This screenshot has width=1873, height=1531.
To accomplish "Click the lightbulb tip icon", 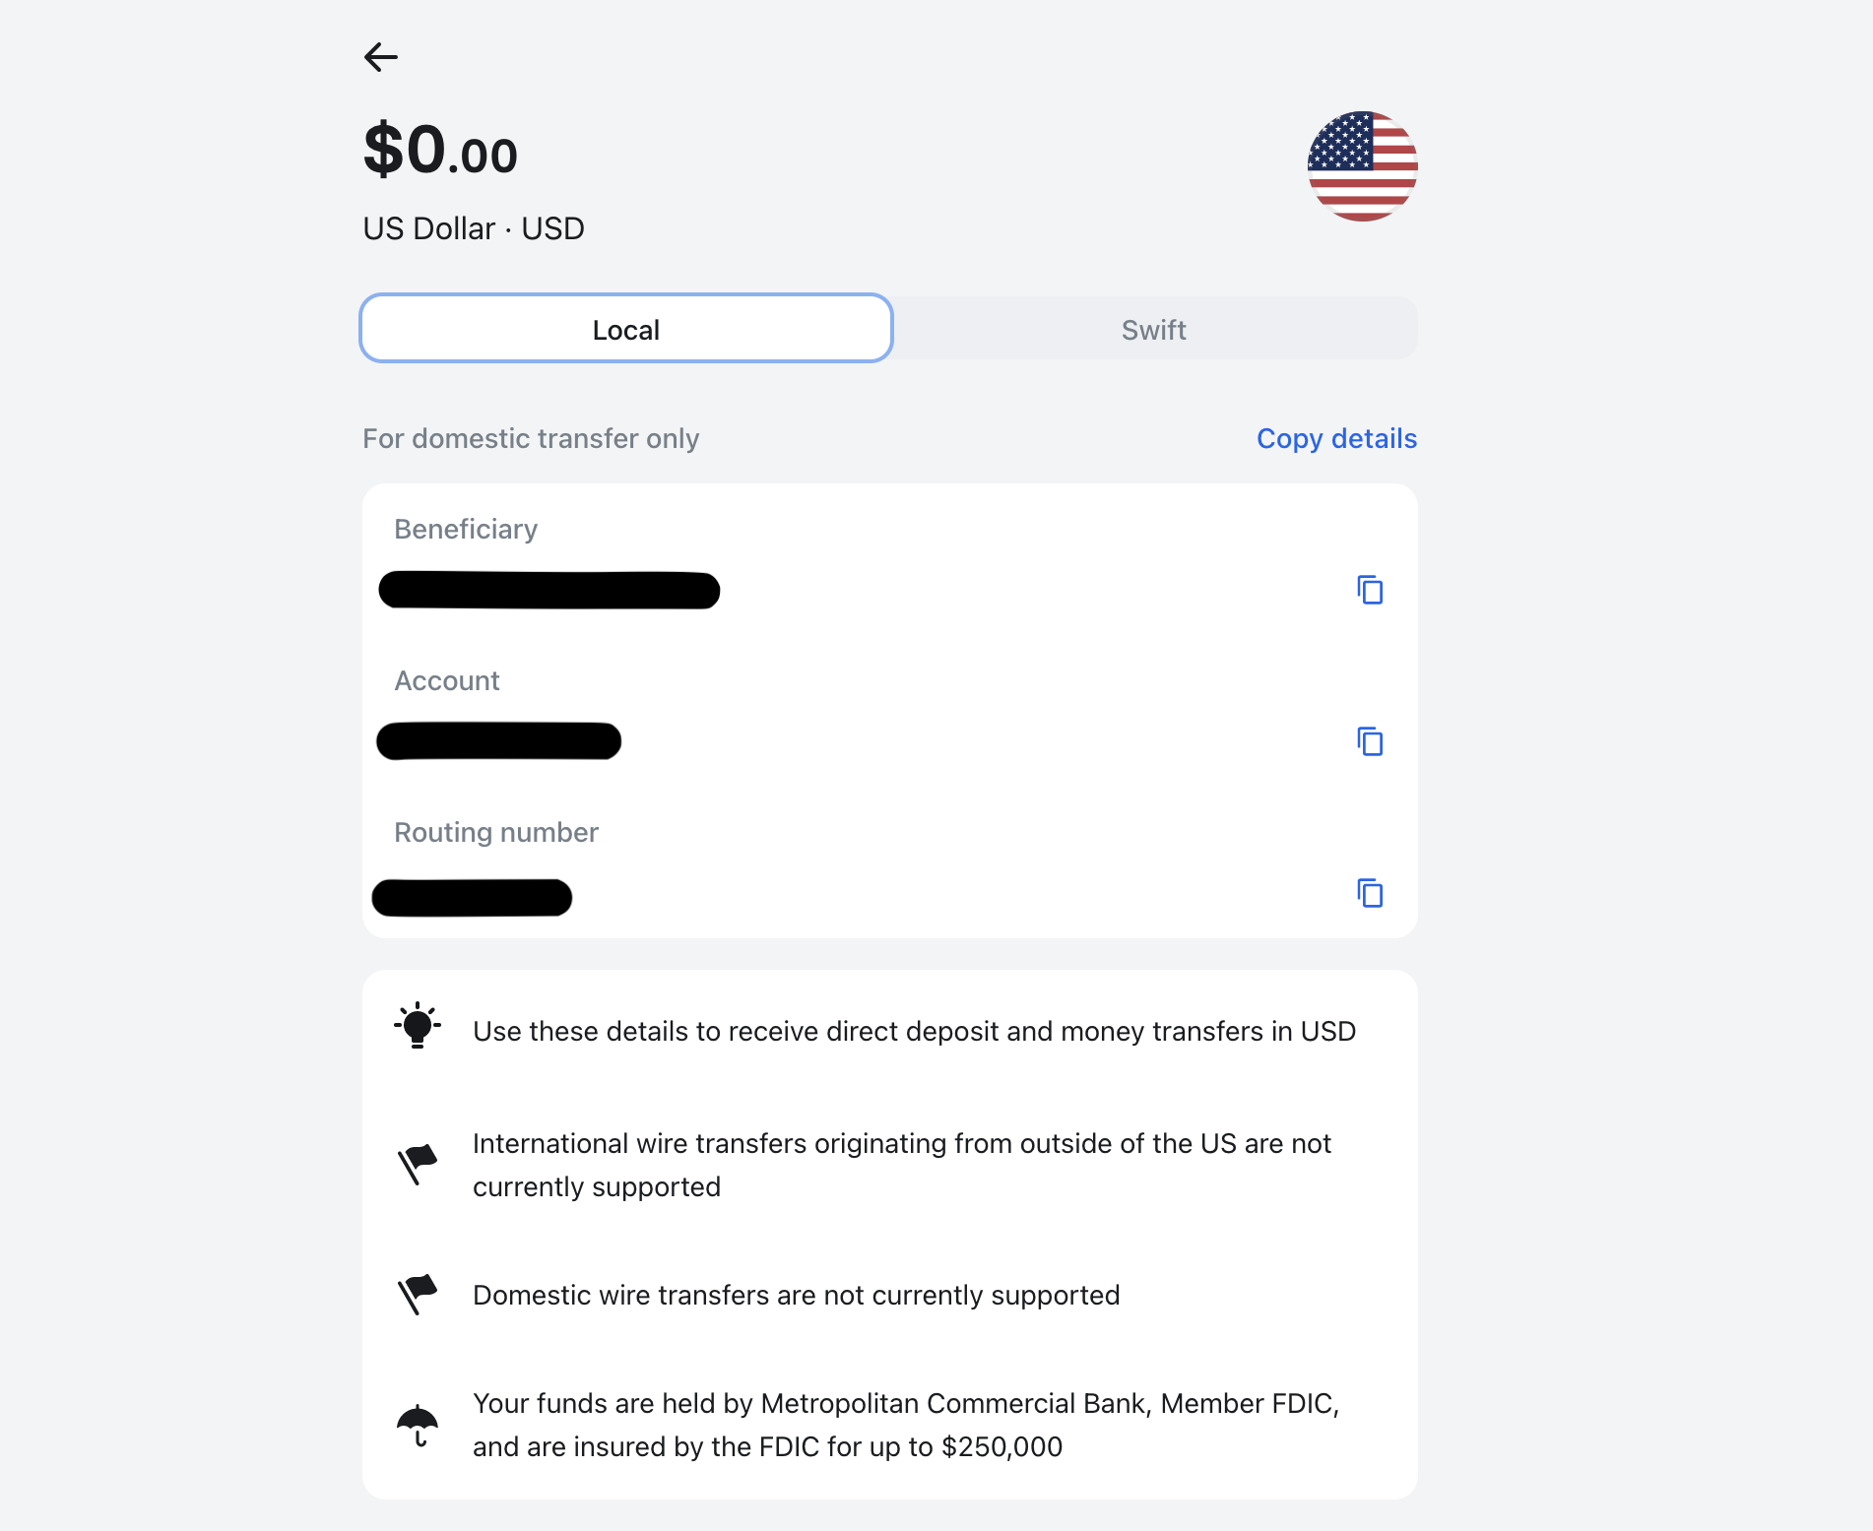I will coord(418,1026).
